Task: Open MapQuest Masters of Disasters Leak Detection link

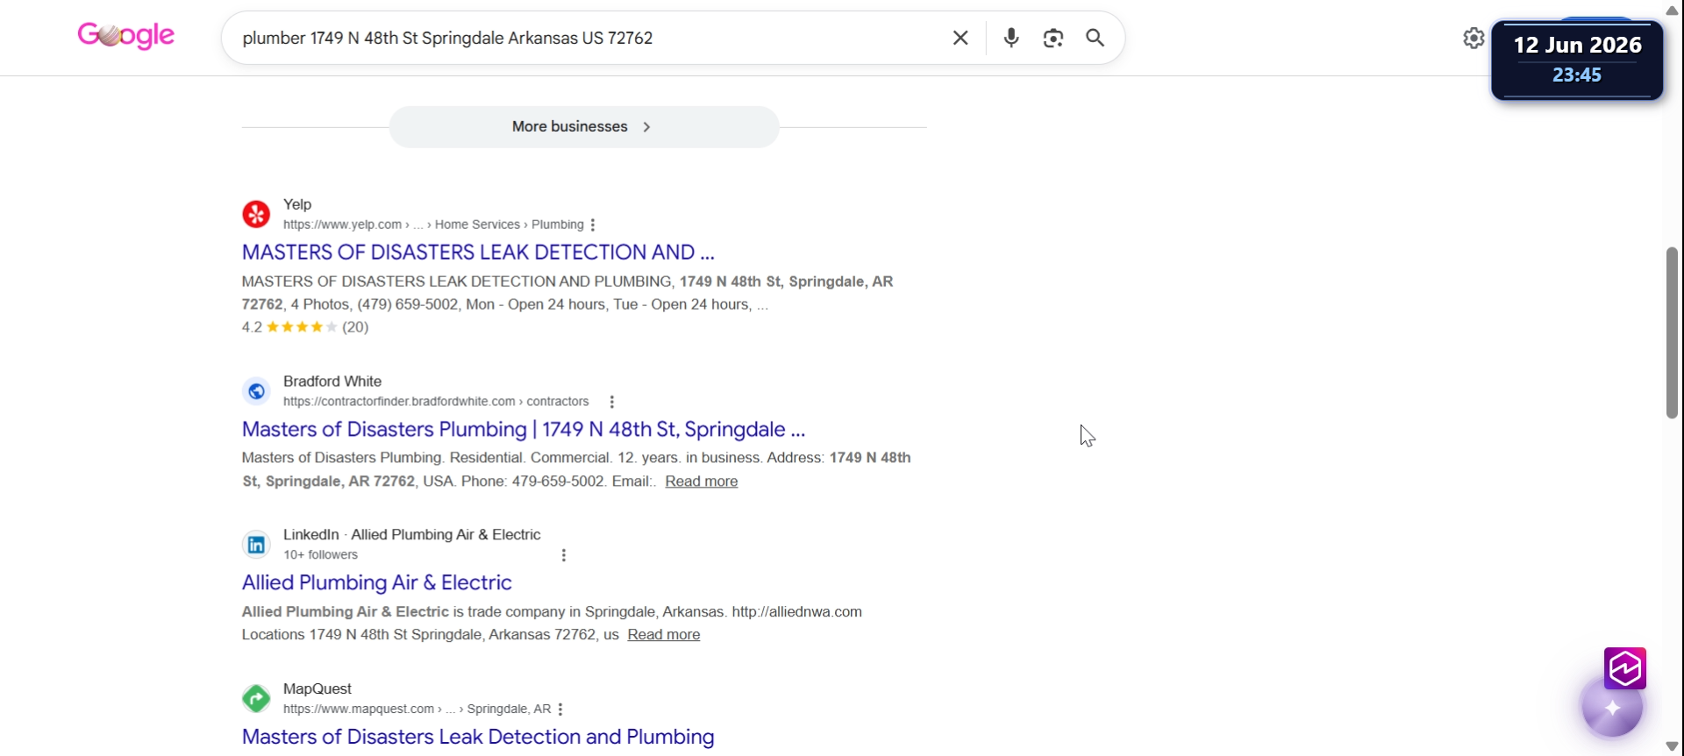Action: pos(478,738)
